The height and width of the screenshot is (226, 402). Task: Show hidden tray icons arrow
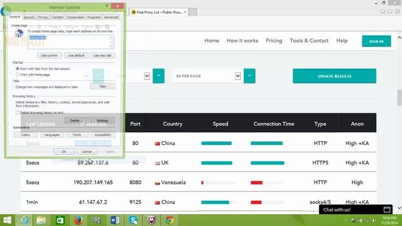(x=346, y=220)
